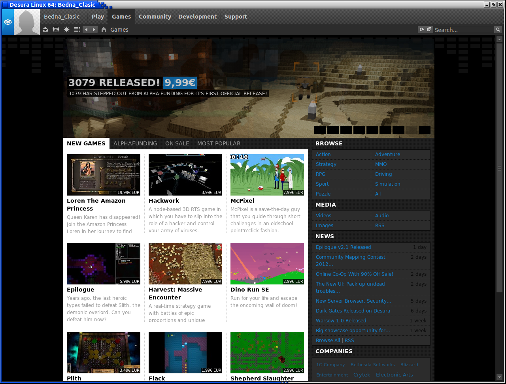Click Browse All under News
Viewport: 506px width, 384px height.
pos(328,341)
